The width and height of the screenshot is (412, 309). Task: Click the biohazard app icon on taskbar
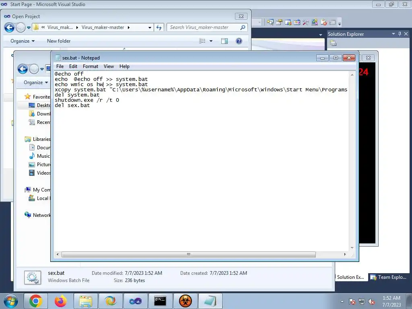click(x=185, y=301)
